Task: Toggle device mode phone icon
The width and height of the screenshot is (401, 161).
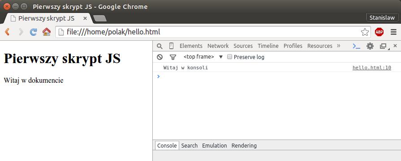Action: click(171, 46)
